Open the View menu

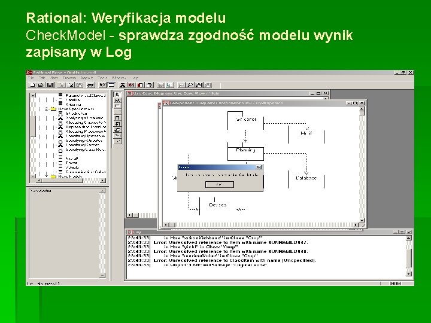[x=54, y=78]
